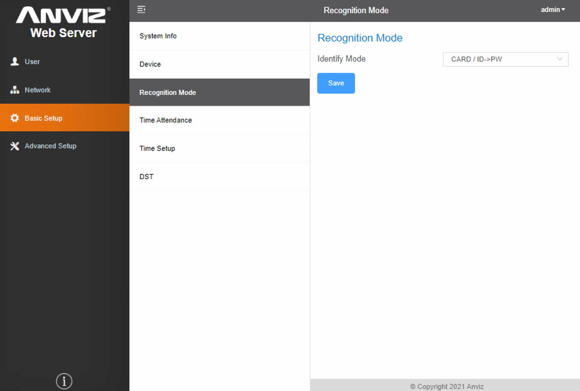Open the System Info page
Screen dimensions: 580x391
158,36
